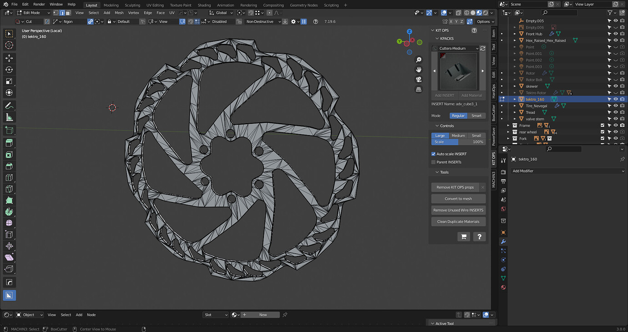
Task: Enable the Parent INSERTs checkbox
Action: point(433,162)
